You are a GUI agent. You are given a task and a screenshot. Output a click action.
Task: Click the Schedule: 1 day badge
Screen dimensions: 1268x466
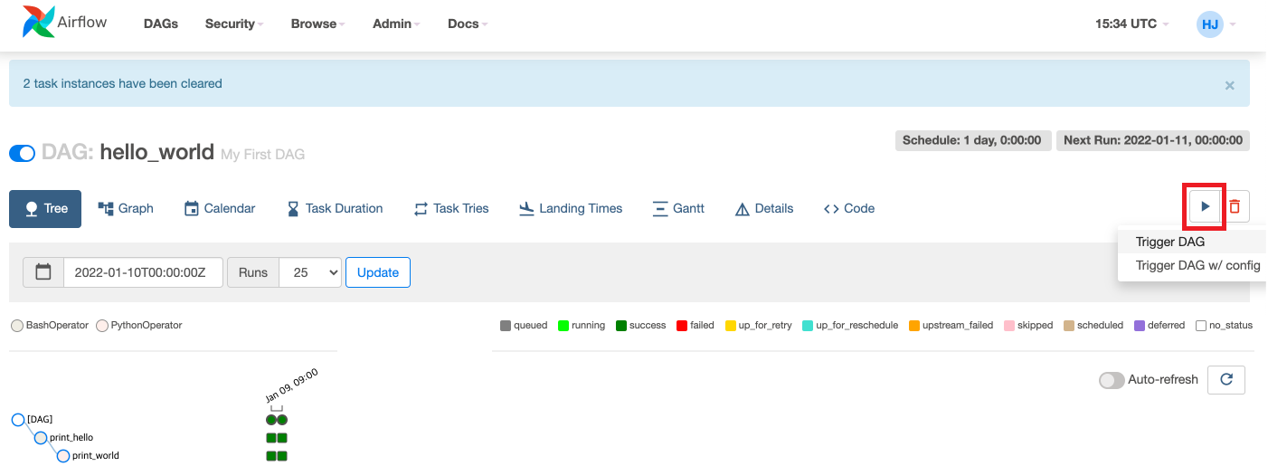(x=972, y=140)
